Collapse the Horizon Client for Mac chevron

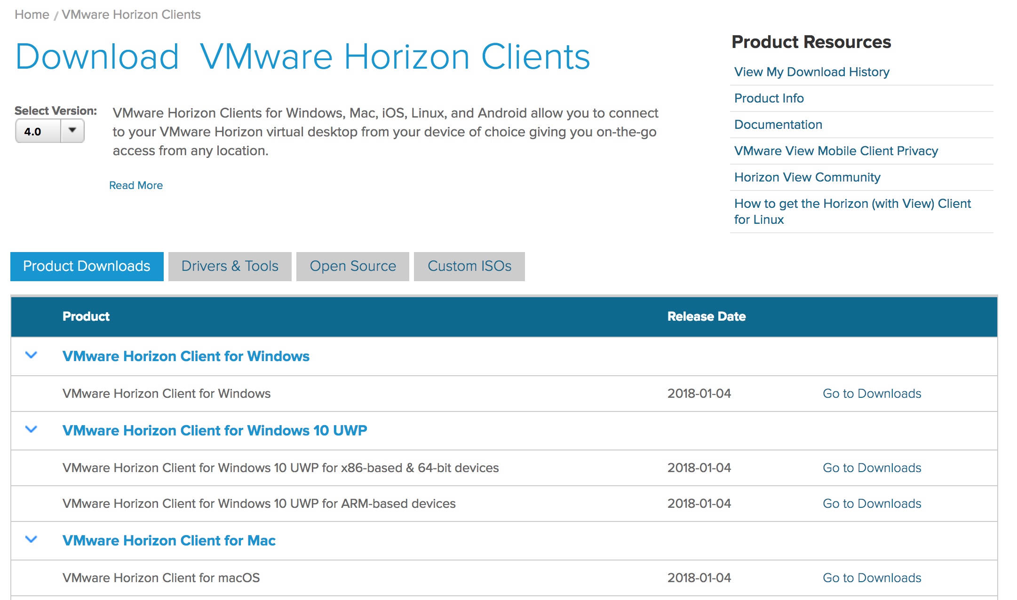tap(31, 540)
